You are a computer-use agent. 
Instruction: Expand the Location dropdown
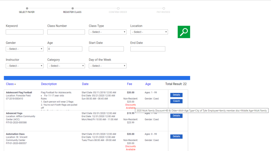[x=149, y=32]
